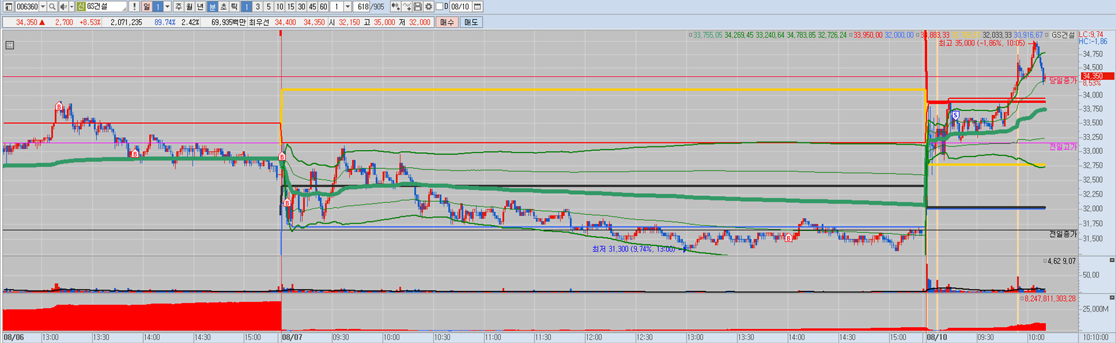Click the 최고 35,000 high label
This screenshot has width=1116, height=343.
pyautogui.click(x=981, y=43)
